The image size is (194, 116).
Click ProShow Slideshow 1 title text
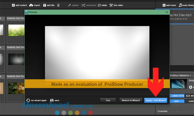(x=180, y=75)
